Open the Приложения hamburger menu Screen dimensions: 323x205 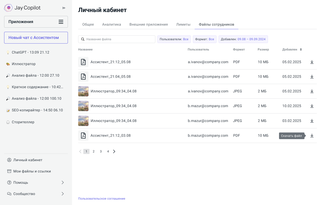tap(61, 22)
